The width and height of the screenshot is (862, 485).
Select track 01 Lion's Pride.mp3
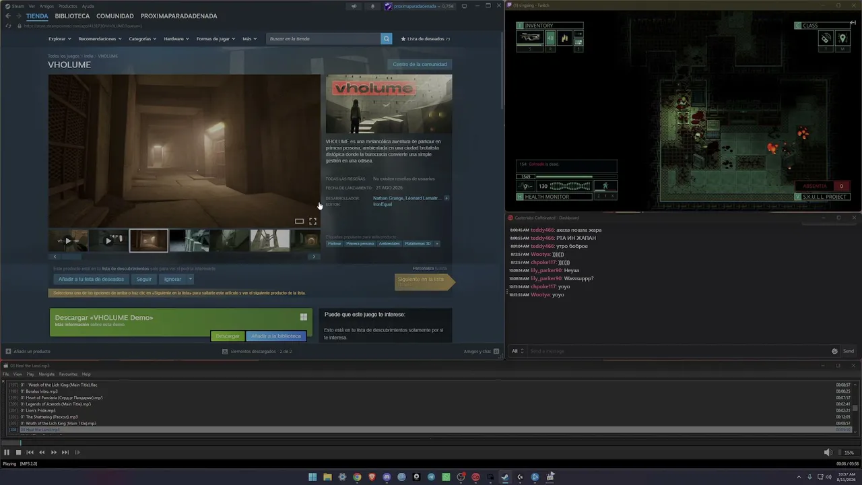click(38, 410)
